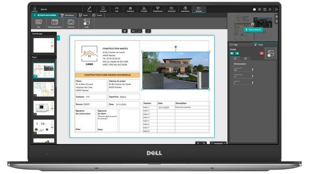Adjust the angle stepper under Dimensions
Image resolution: width=309 pixels, height=174 pixels.
click(252, 83)
